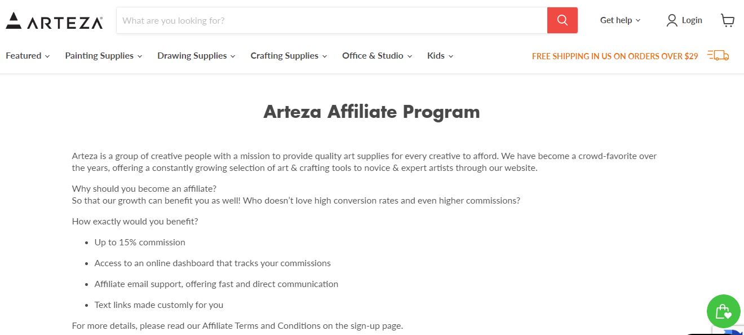Open the Kids menu
The width and height of the screenshot is (744, 335).
pyautogui.click(x=440, y=56)
